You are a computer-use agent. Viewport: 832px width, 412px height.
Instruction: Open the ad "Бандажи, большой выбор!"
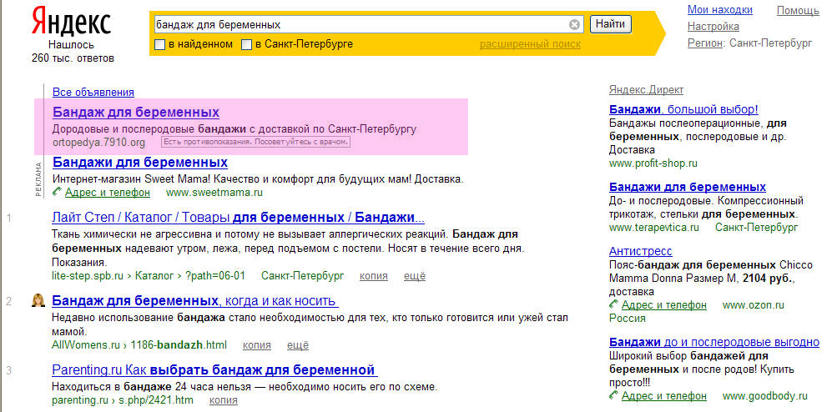pos(684,110)
